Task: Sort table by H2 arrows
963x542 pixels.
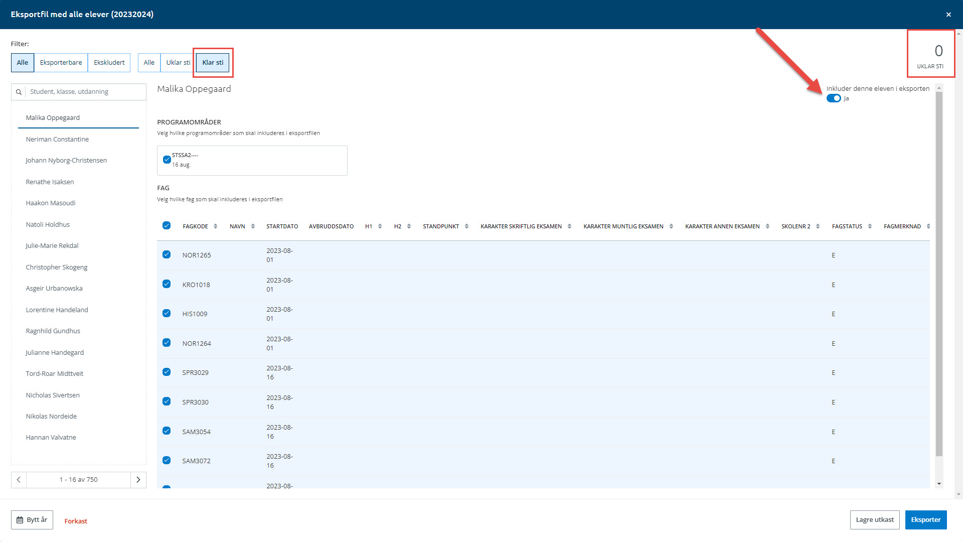Action: coord(409,226)
